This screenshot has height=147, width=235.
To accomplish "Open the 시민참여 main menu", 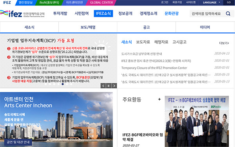I will (82, 13).
